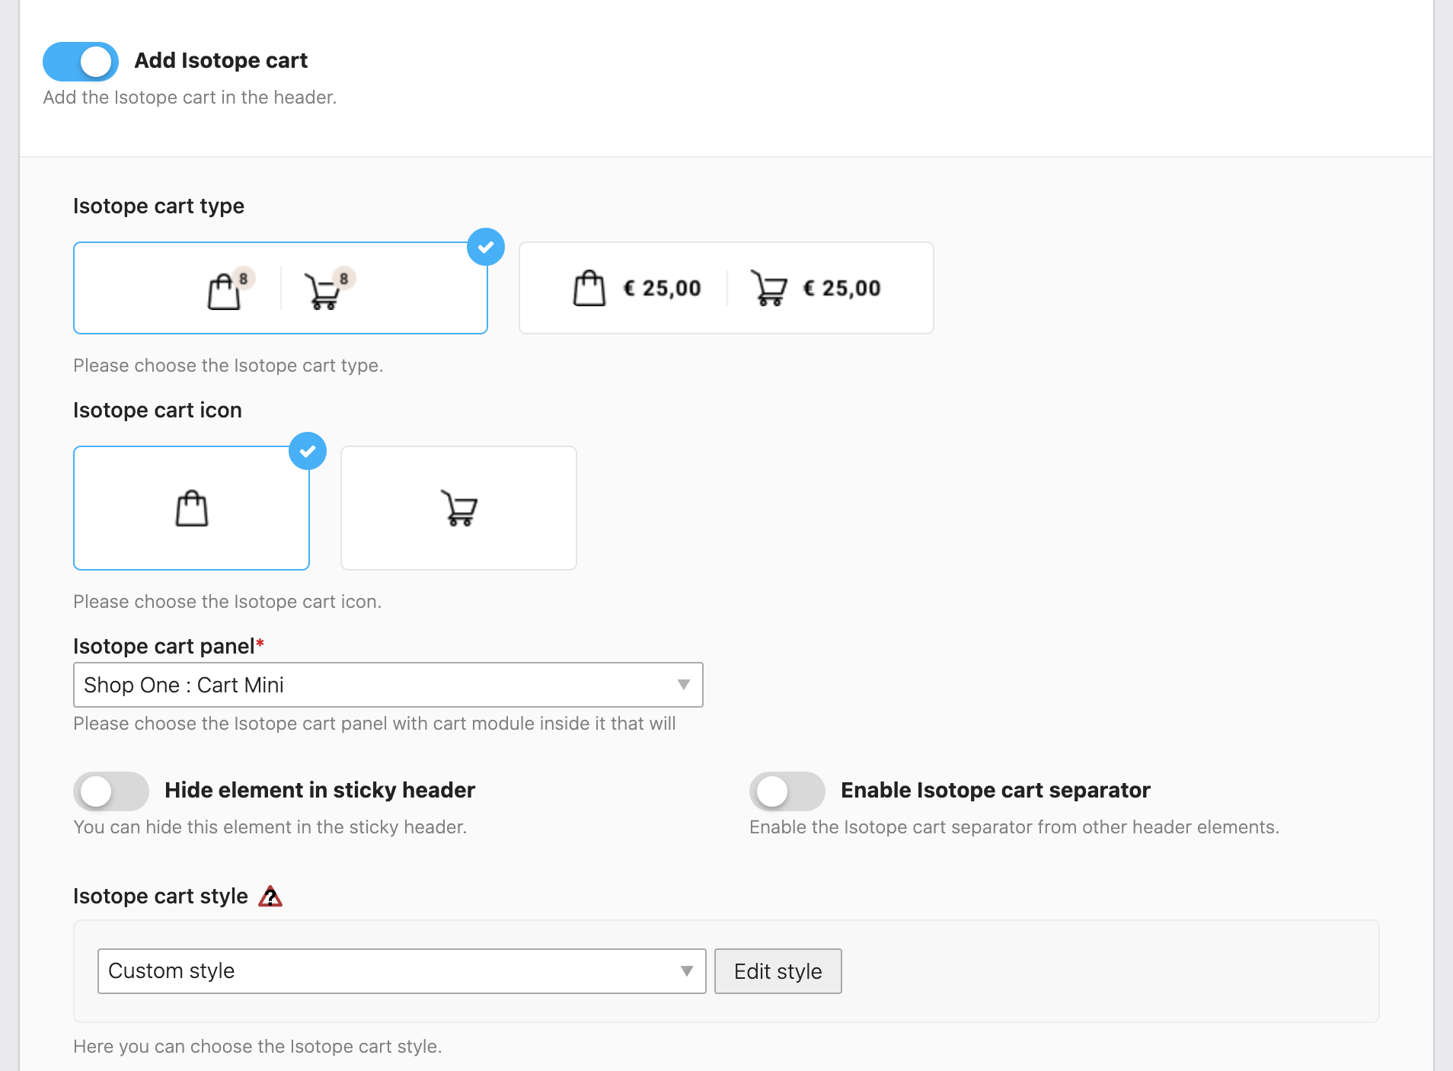1453x1071 pixels.
Task: Select the cart type displaying prices
Action: click(725, 288)
